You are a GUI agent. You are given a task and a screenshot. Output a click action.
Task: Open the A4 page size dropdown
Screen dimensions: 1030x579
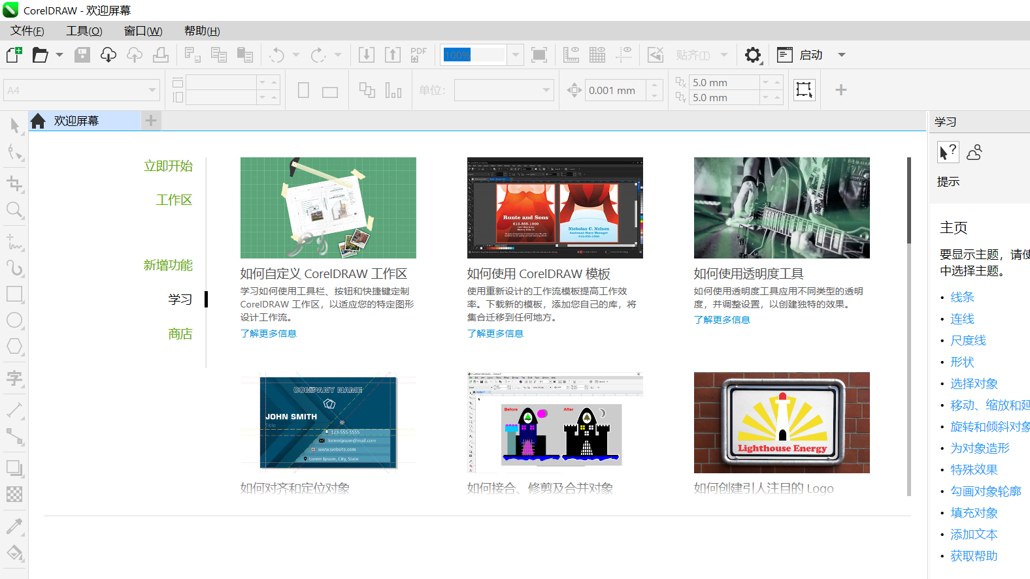click(152, 90)
